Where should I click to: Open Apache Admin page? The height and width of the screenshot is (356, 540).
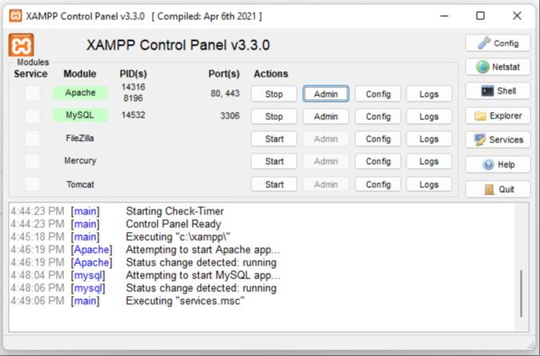[326, 94]
